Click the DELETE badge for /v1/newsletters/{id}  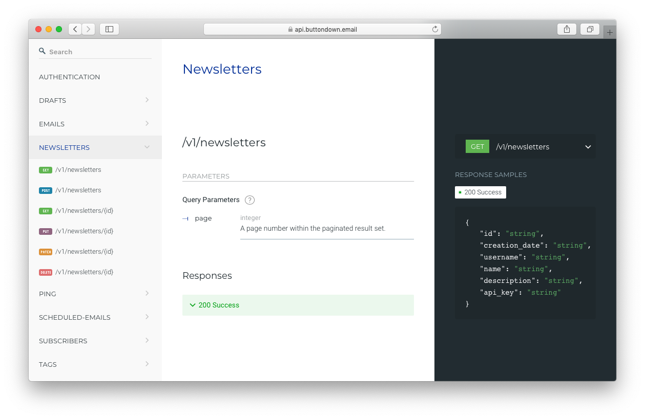tap(46, 272)
